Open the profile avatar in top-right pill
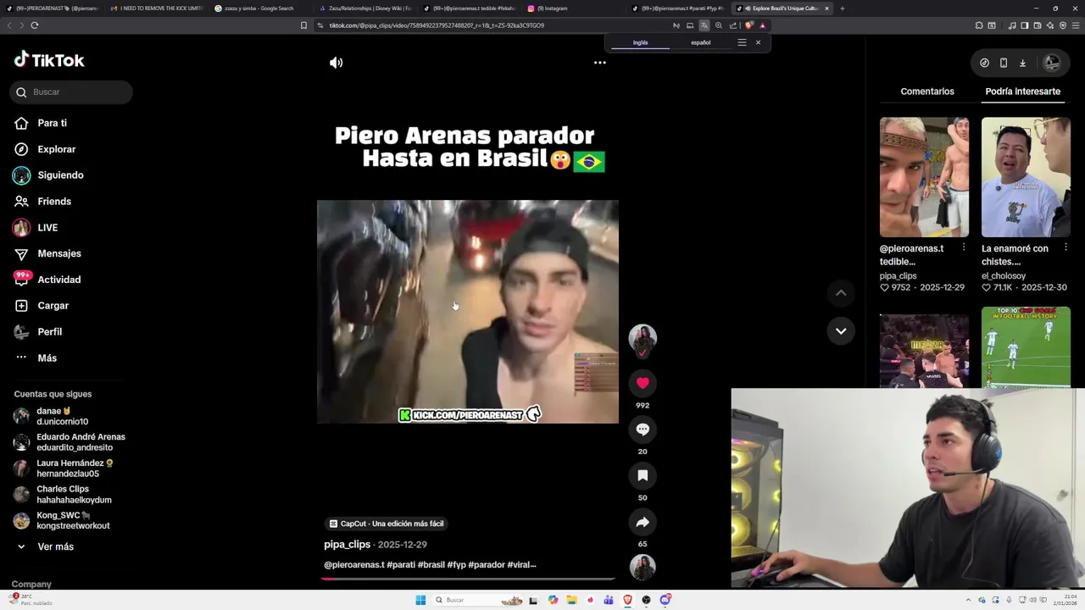 click(1052, 63)
